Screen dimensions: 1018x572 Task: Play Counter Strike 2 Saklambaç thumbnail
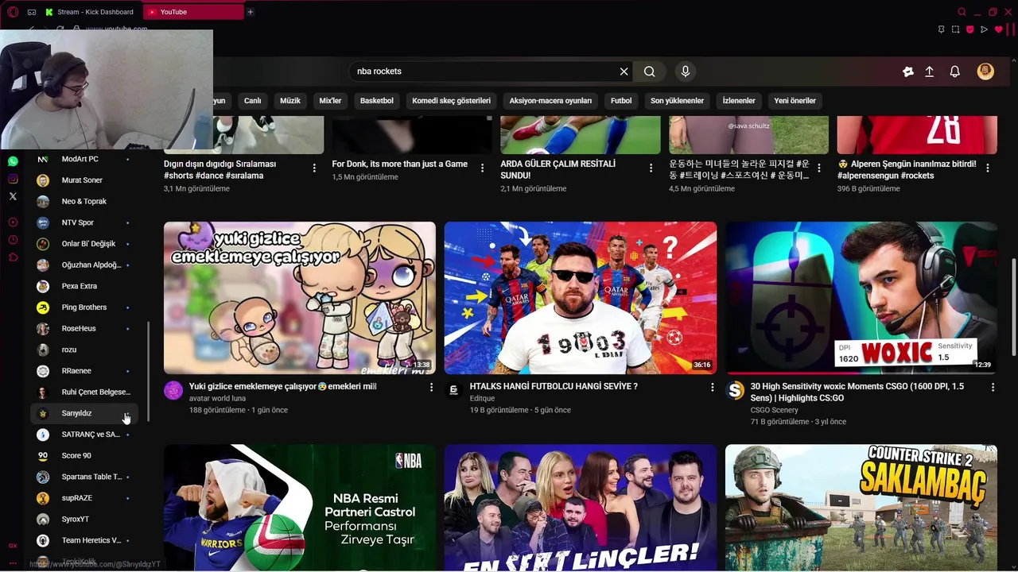pos(861,508)
